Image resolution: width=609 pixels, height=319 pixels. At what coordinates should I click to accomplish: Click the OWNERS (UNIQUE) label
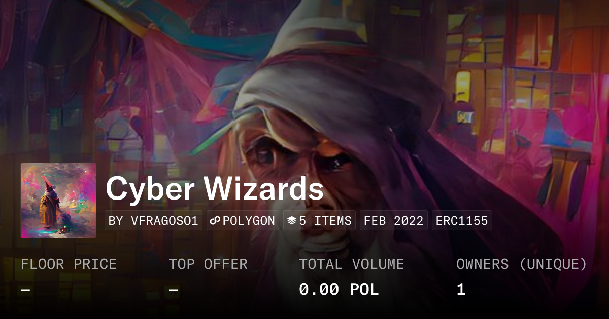tap(522, 264)
